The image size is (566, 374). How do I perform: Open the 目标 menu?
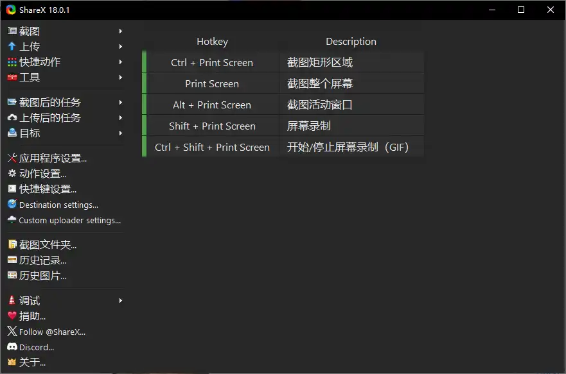pyautogui.click(x=65, y=133)
